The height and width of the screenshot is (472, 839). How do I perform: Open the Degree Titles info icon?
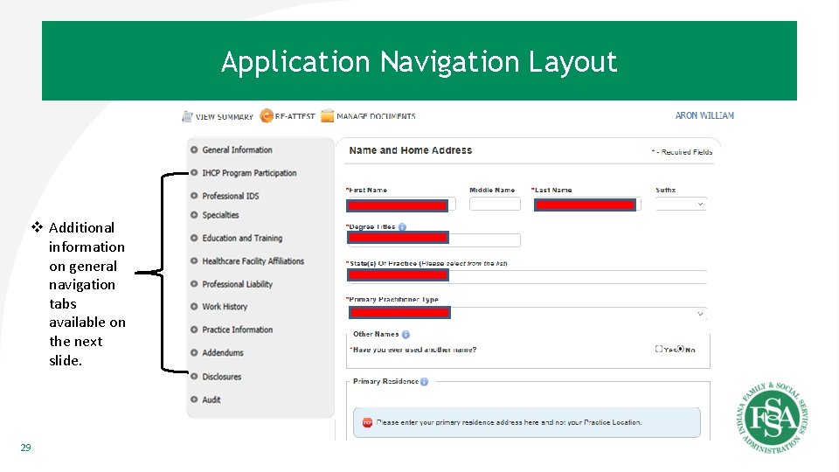tap(402, 227)
